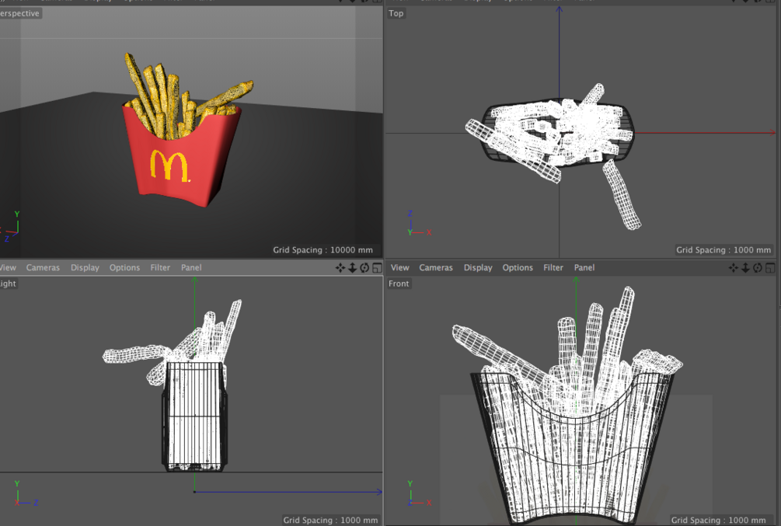Click the XYZ axis gizmo in Top view
Screen dimensions: 781x526
(x=418, y=223)
